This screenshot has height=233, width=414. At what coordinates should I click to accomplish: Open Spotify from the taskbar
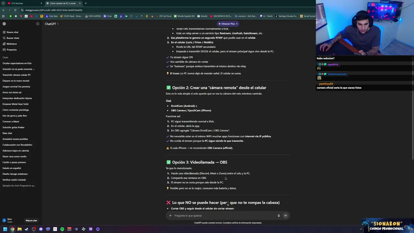coord(62,229)
